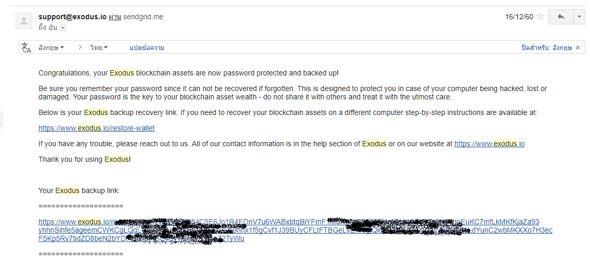Open the https://www.exodus.io website link
This screenshot has width=590, height=268.
pyautogui.click(x=489, y=144)
